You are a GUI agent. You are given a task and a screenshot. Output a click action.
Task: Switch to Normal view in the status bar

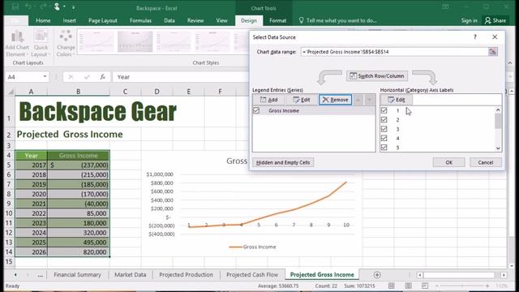pos(392,286)
